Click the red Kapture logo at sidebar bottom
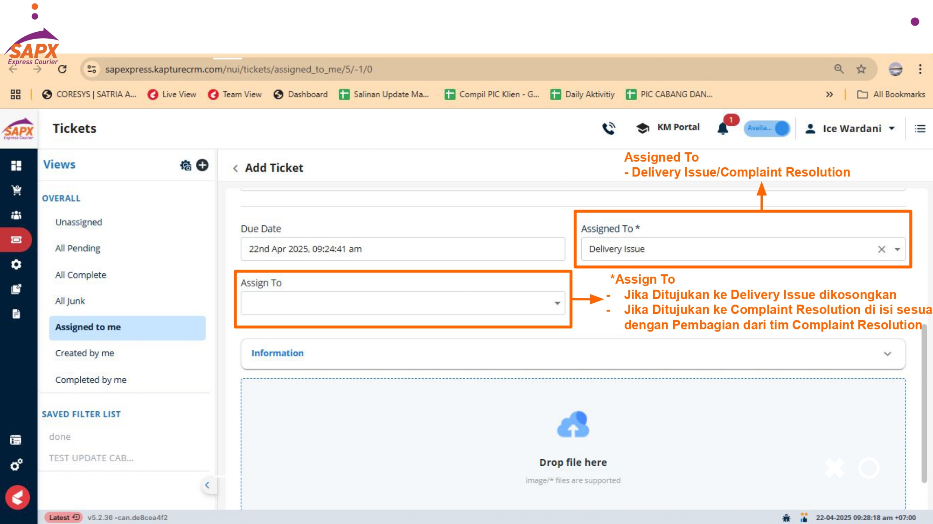Image resolution: width=933 pixels, height=524 pixels. click(x=18, y=497)
